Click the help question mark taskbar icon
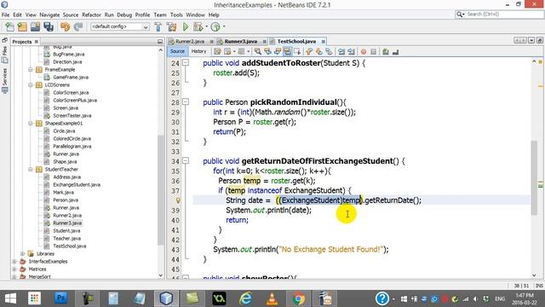Viewport: 545px width, 307px height. point(381,298)
